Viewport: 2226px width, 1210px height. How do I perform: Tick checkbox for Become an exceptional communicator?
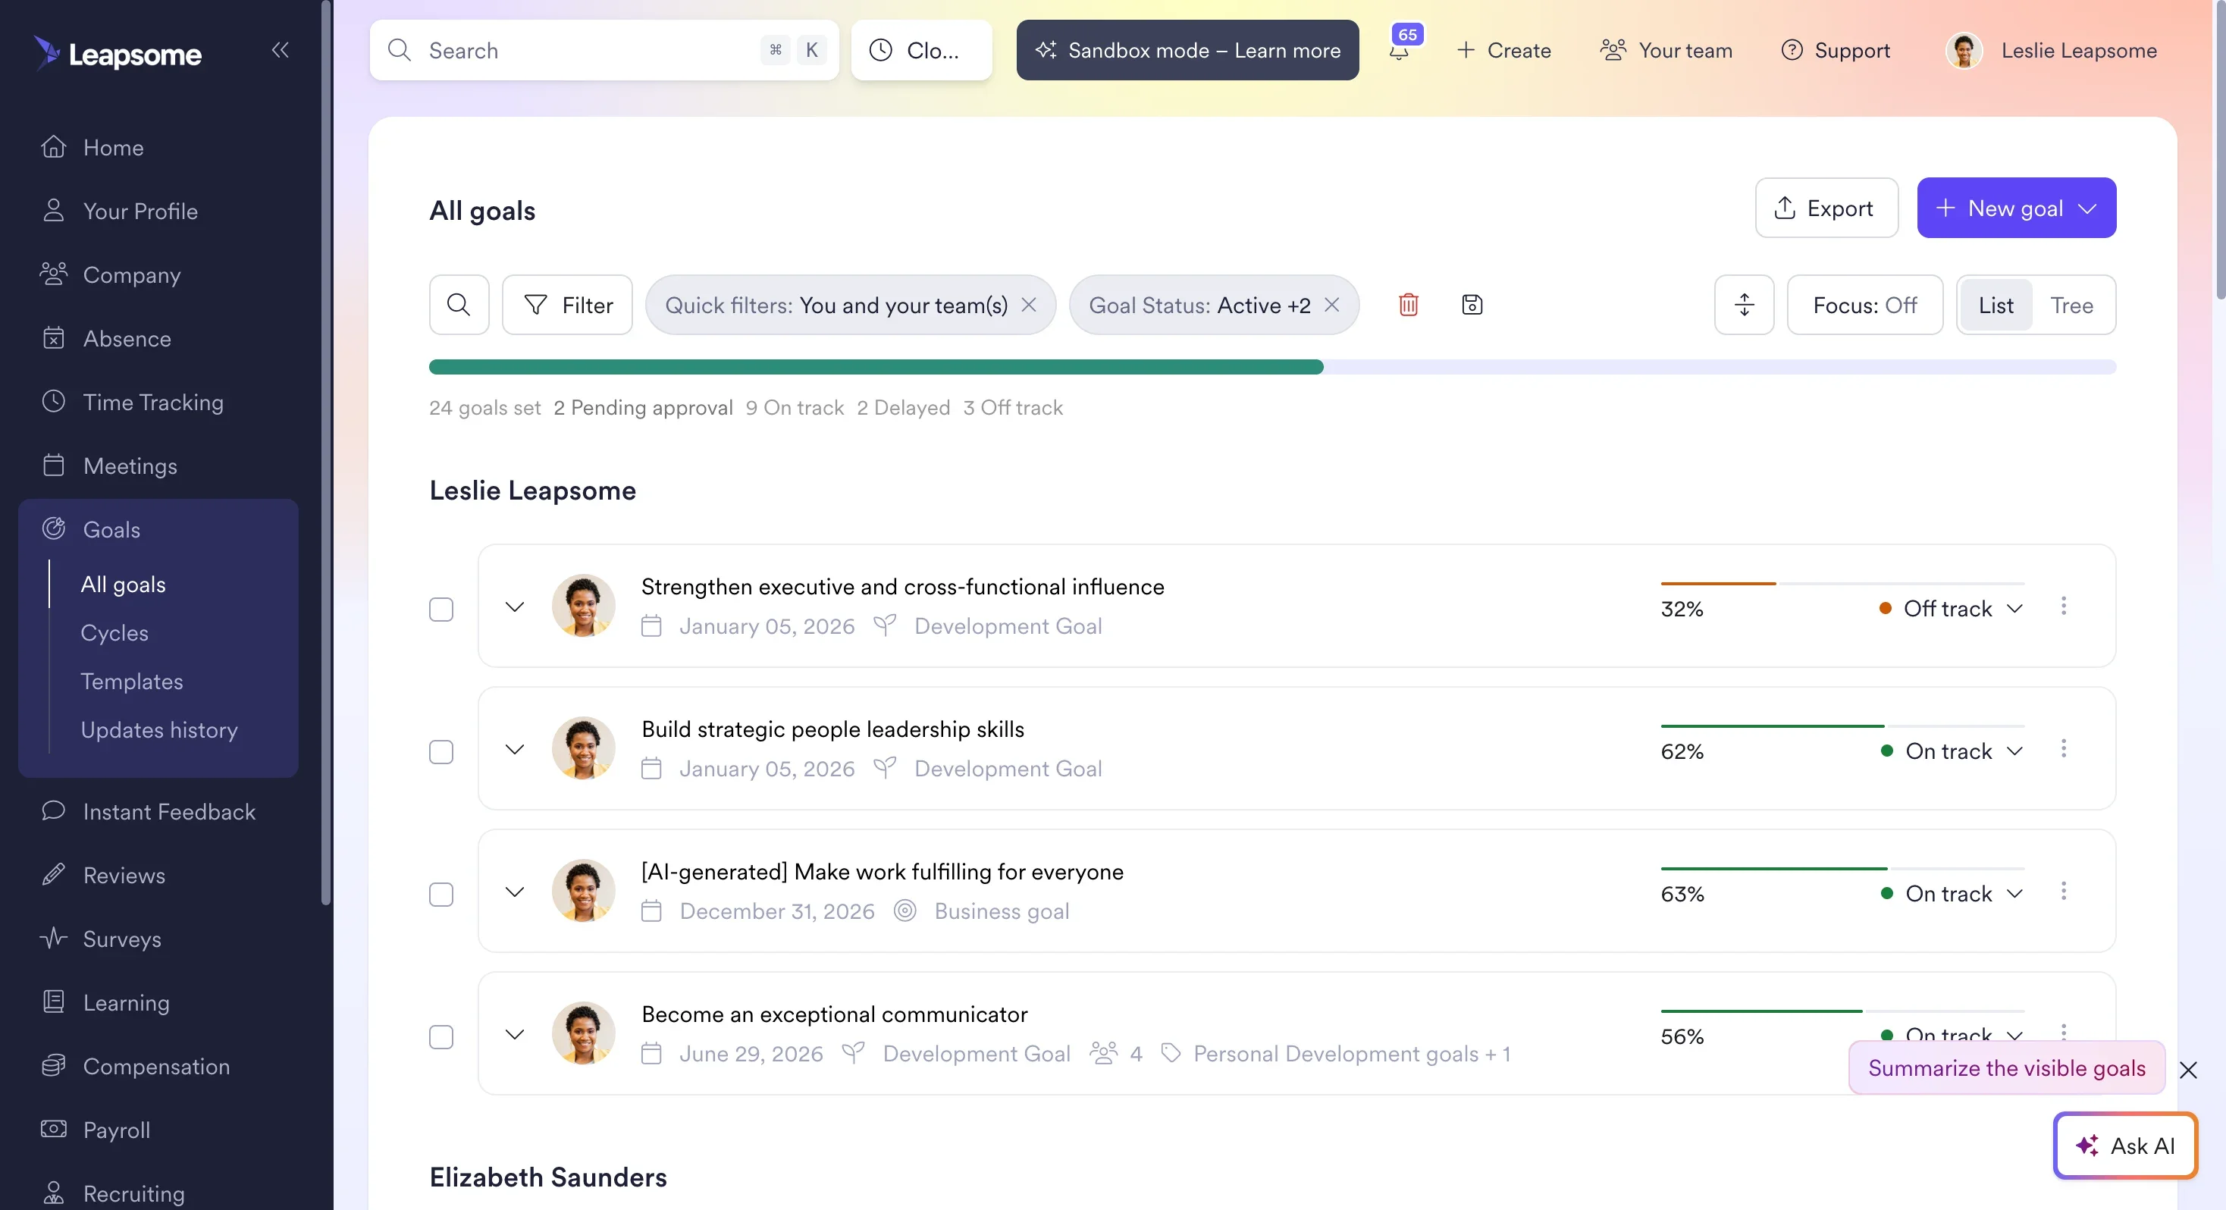pyautogui.click(x=441, y=1037)
